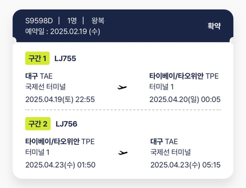Click the 확약 confirmation status label

pyautogui.click(x=214, y=26)
